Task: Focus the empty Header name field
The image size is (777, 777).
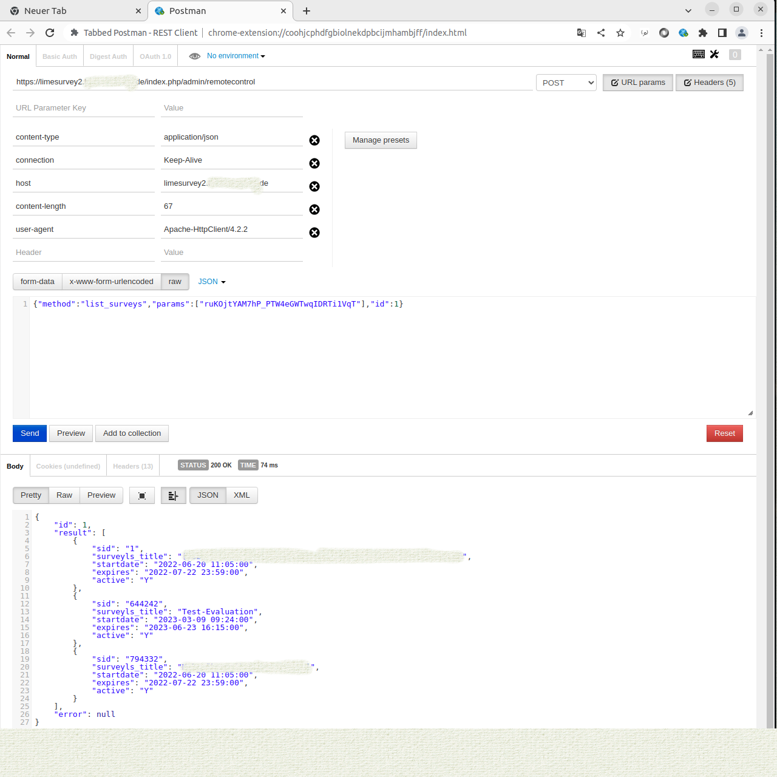Action: click(x=84, y=253)
